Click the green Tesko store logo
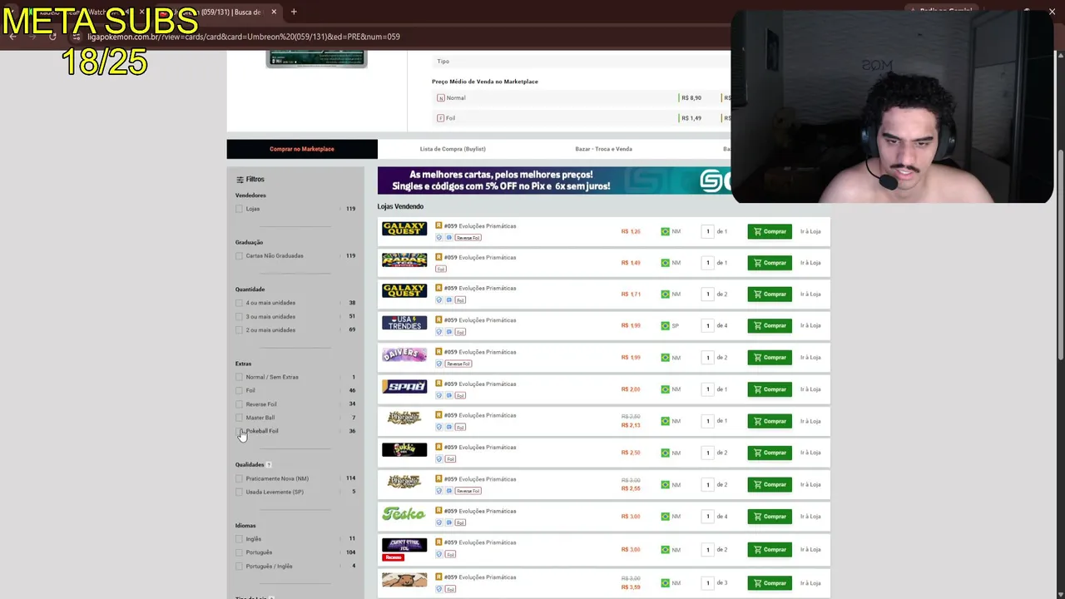The width and height of the screenshot is (1065, 599). tap(404, 514)
